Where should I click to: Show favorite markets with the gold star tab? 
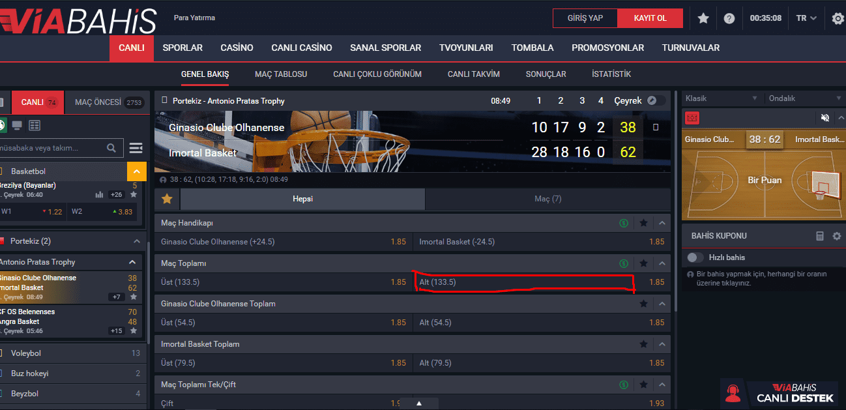click(167, 199)
